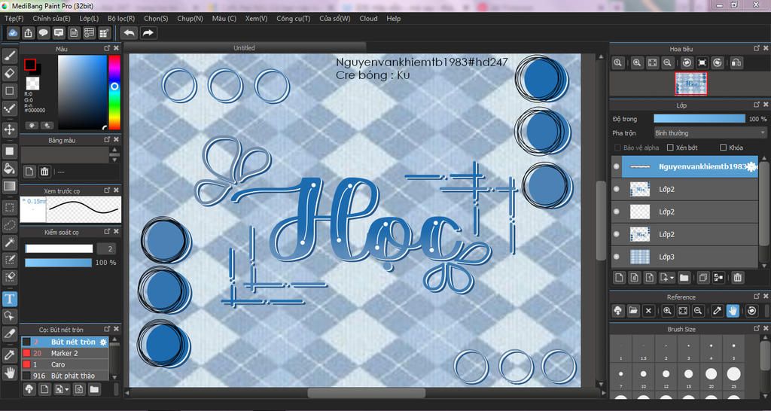Zoom out on the Hoa tiêu navigator

[x=667, y=62]
